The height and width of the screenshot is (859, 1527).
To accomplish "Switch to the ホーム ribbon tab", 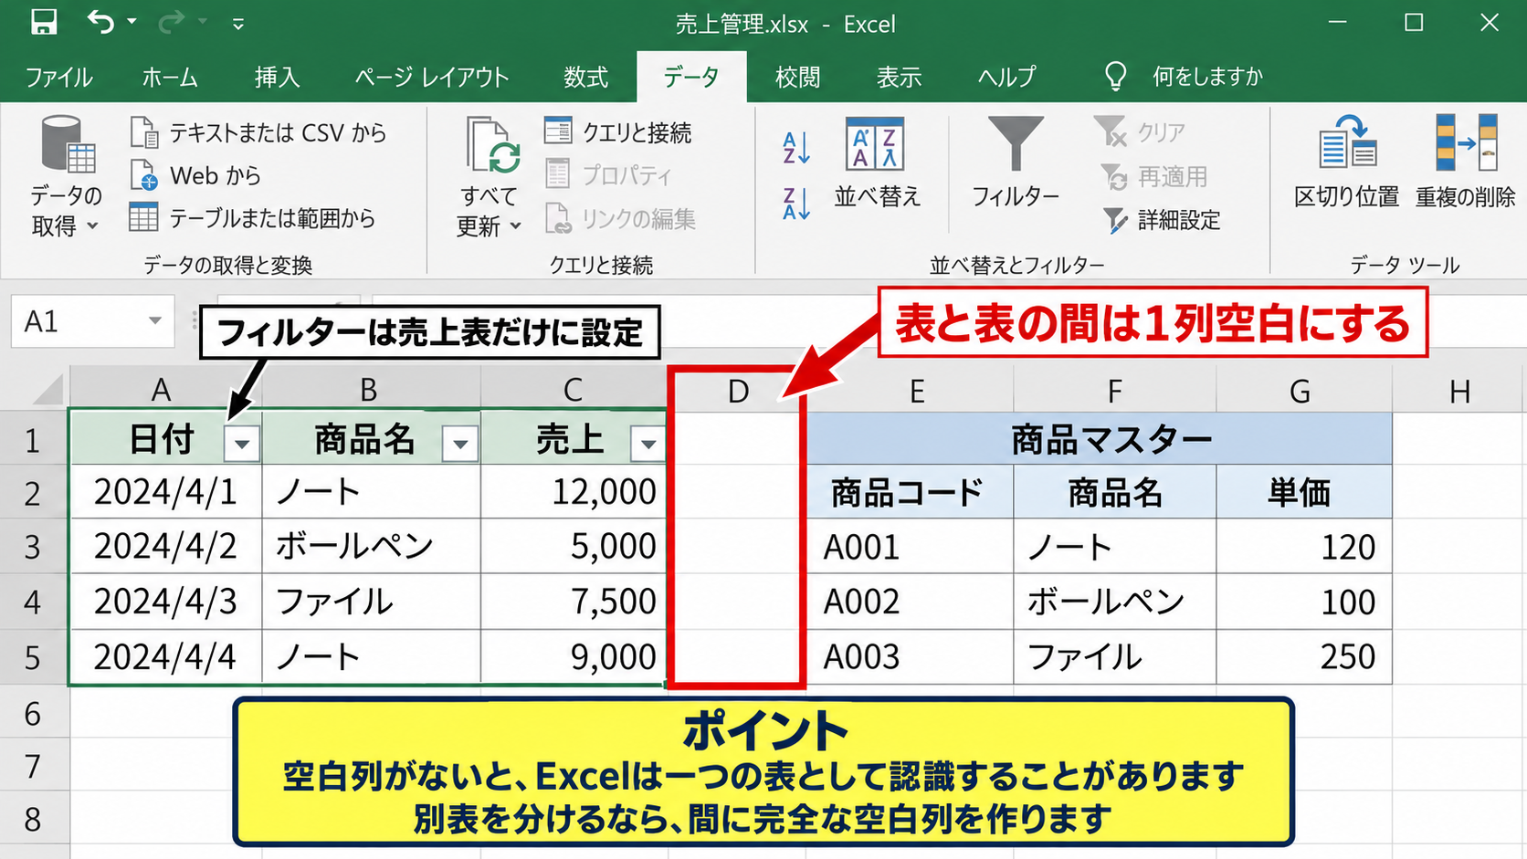I will tap(170, 77).
